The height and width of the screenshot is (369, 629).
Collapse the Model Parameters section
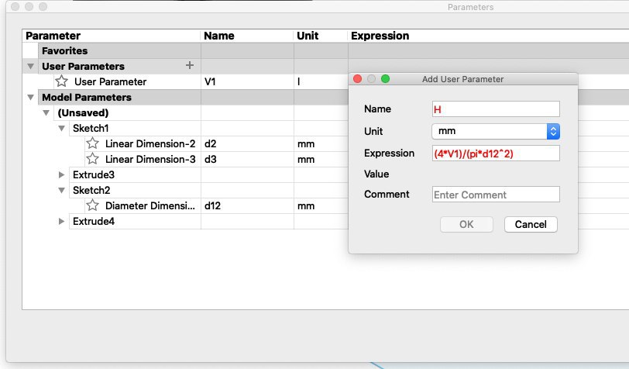[x=30, y=97]
